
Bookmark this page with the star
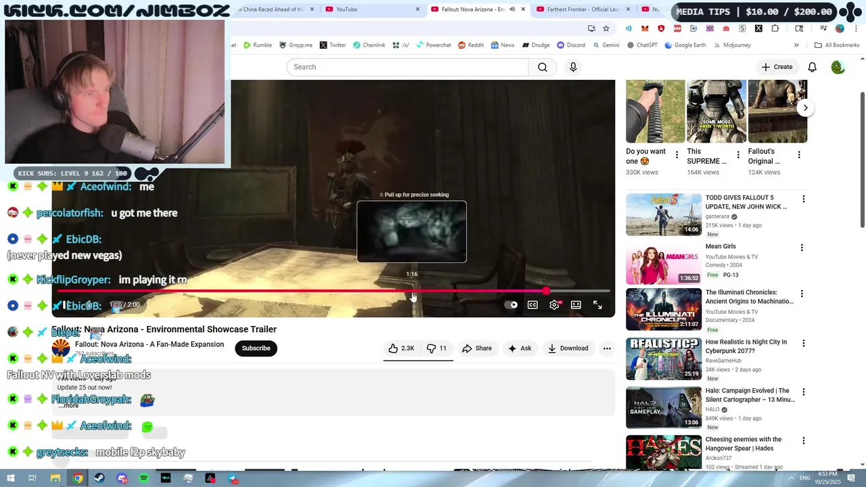tap(606, 28)
